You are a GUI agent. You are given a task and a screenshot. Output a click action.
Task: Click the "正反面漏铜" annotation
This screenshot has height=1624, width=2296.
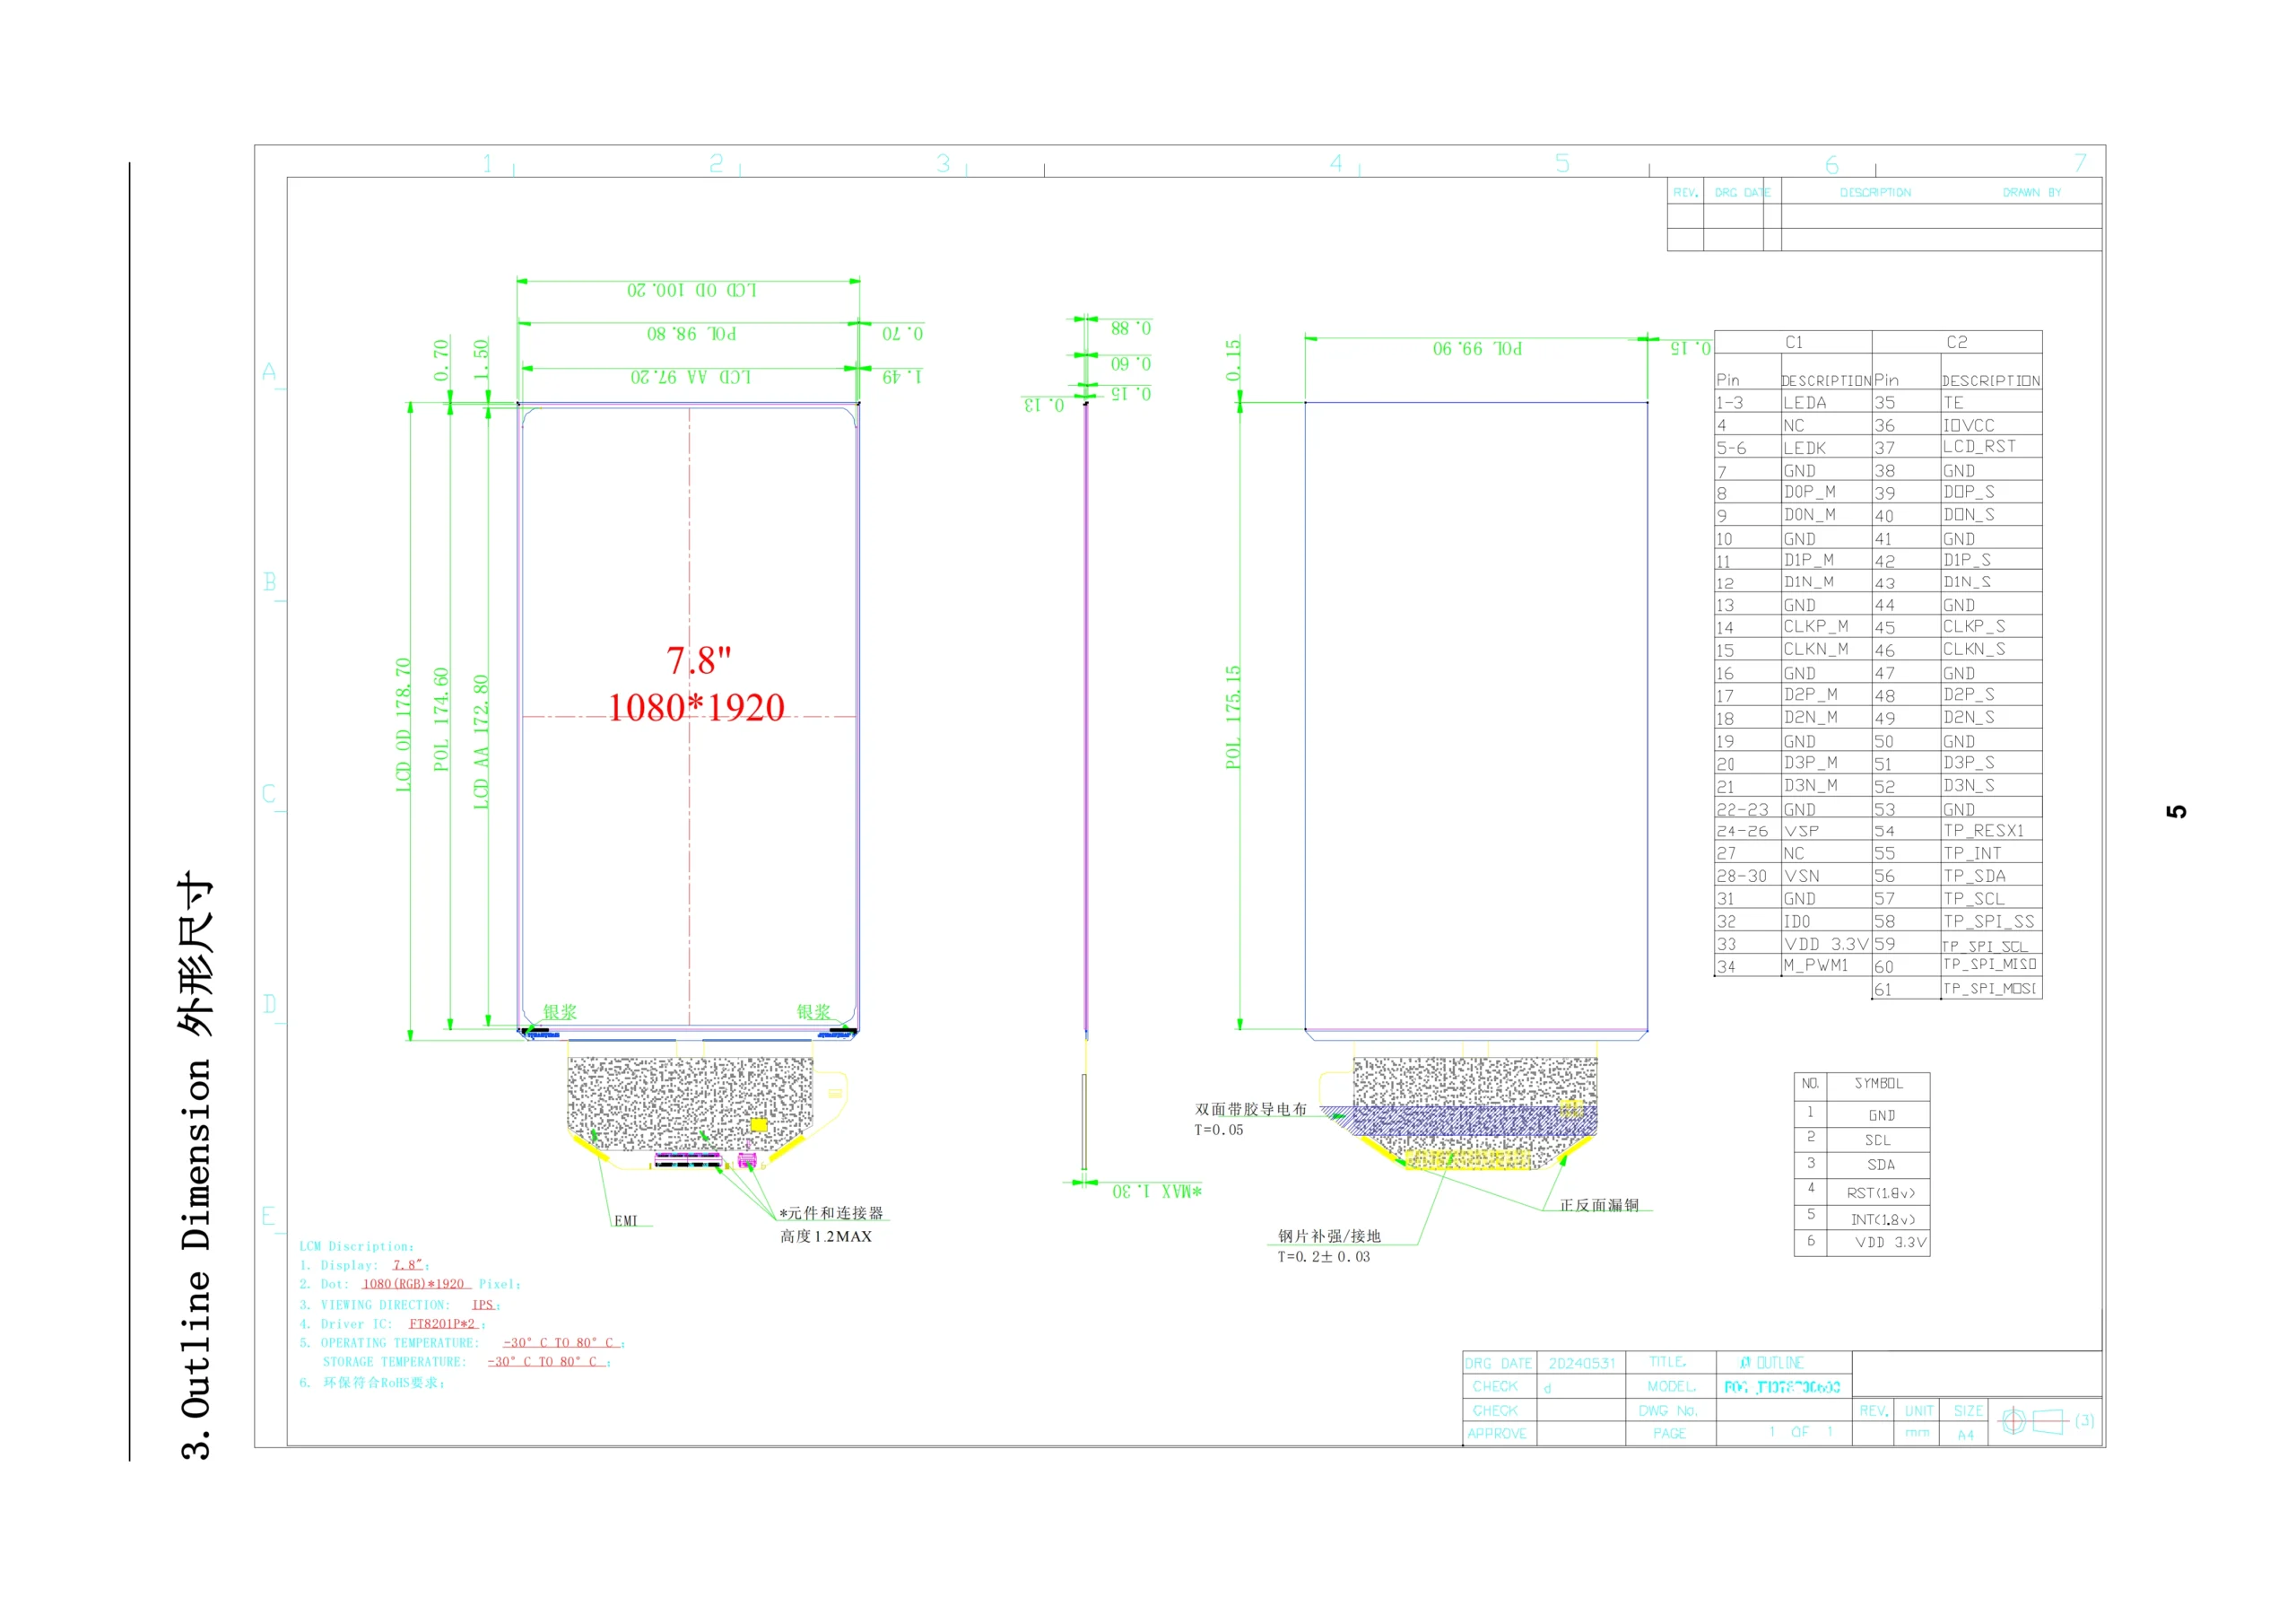click(1599, 1206)
